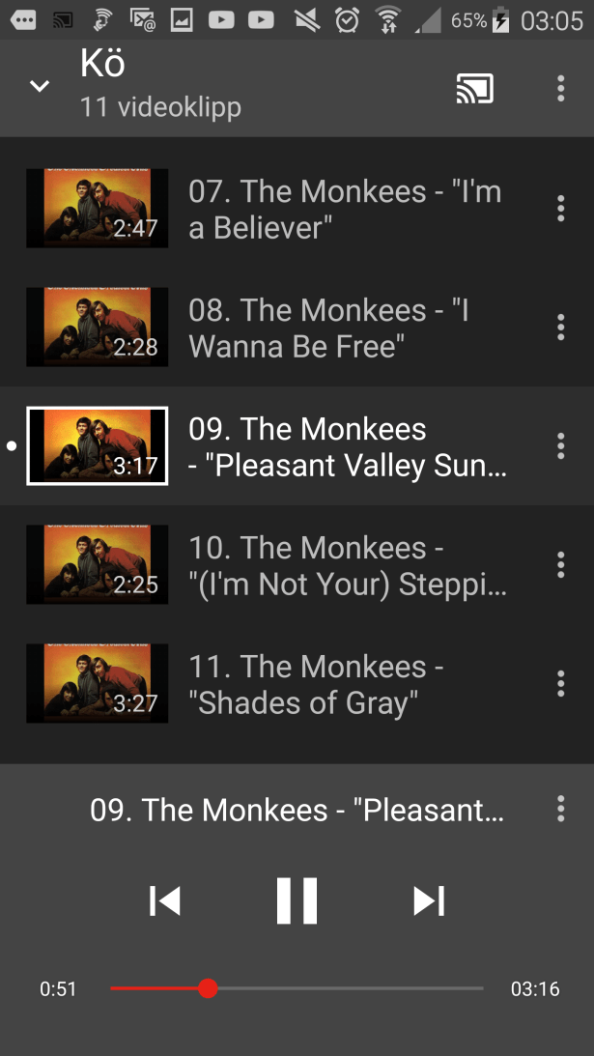This screenshot has width=594, height=1056.
Task: Open options for "Pleasant Valley Sunday" queue item
Action: point(560,445)
